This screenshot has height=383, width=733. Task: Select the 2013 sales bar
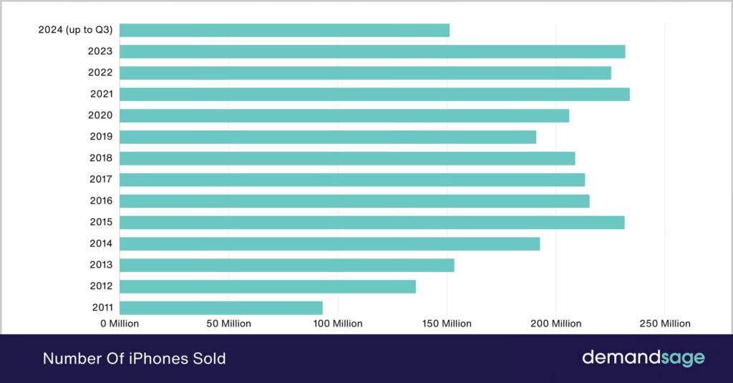pos(287,266)
